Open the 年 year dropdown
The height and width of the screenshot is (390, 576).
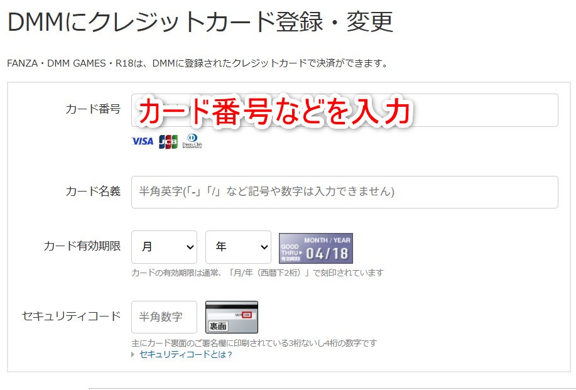(x=237, y=247)
